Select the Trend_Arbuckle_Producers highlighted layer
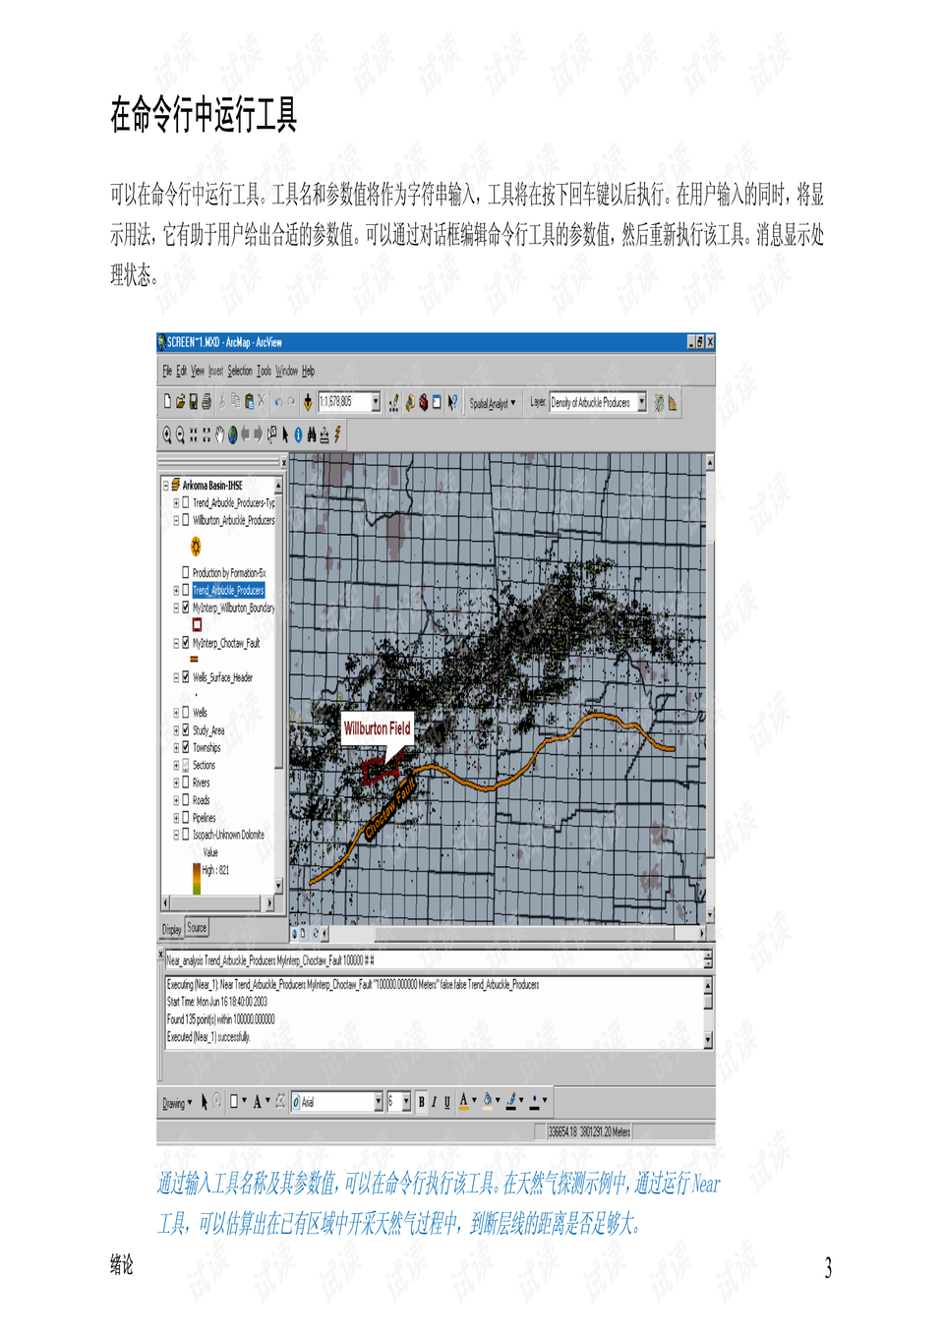The image size is (944, 1334). click(x=228, y=590)
